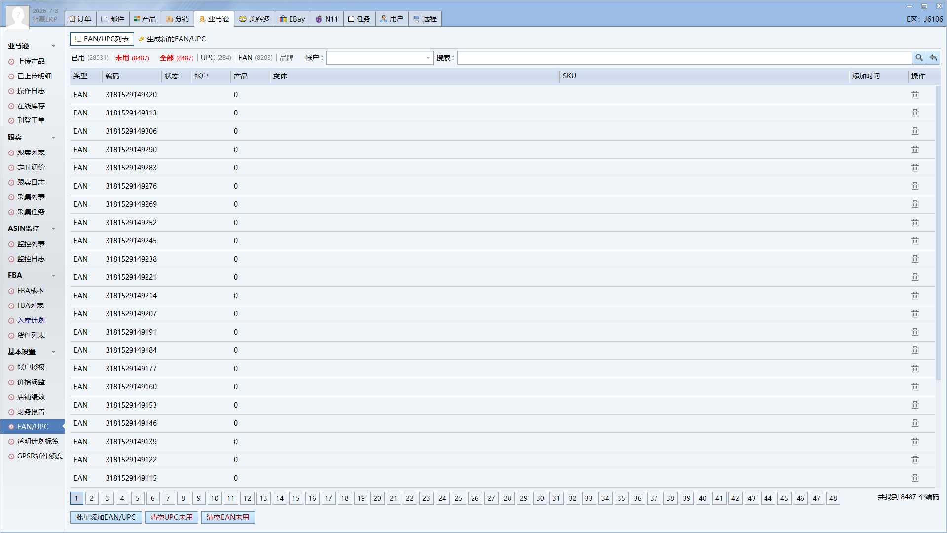Delete the row for EAN 3181529149313
Screen dimensions: 947x533
[915, 113]
